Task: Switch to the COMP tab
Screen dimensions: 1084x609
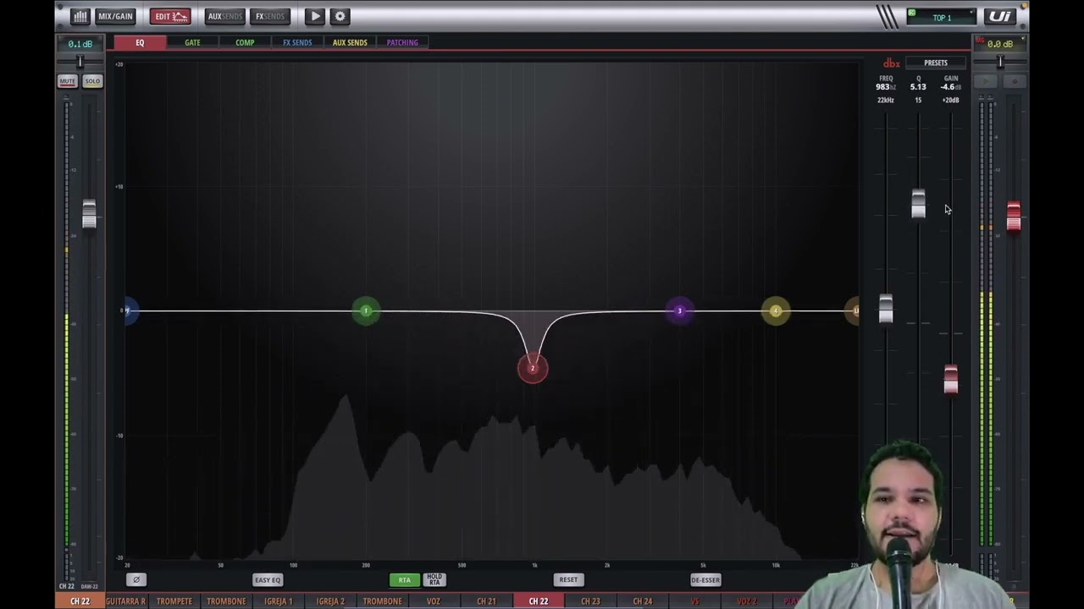Action: (245, 42)
